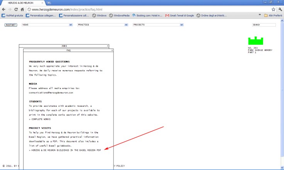The height and width of the screenshot is (170, 284).
Task: Show hidden bookmarks with the chevron
Action: coord(260,15)
